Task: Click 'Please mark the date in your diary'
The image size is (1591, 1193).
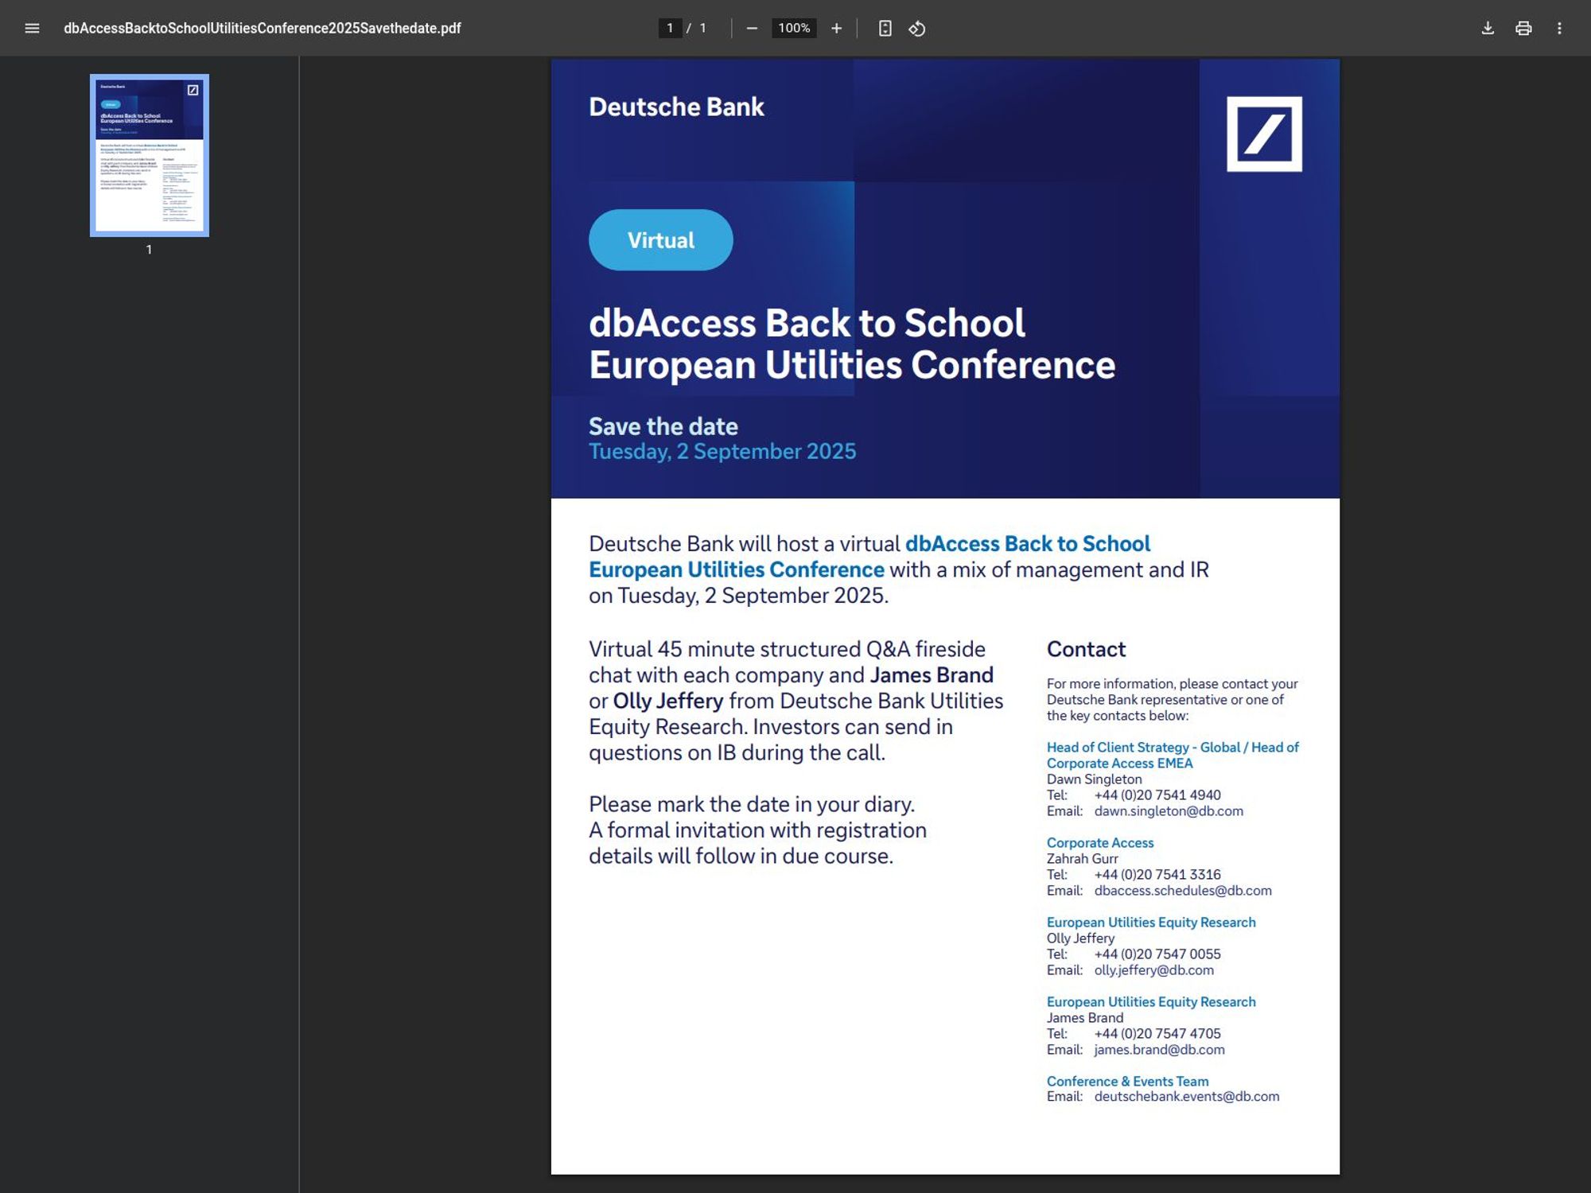Action: click(752, 805)
